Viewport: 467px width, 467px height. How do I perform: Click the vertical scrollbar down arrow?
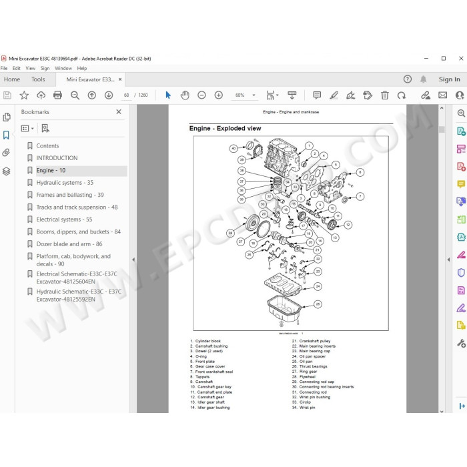pyautogui.click(x=442, y=412)
